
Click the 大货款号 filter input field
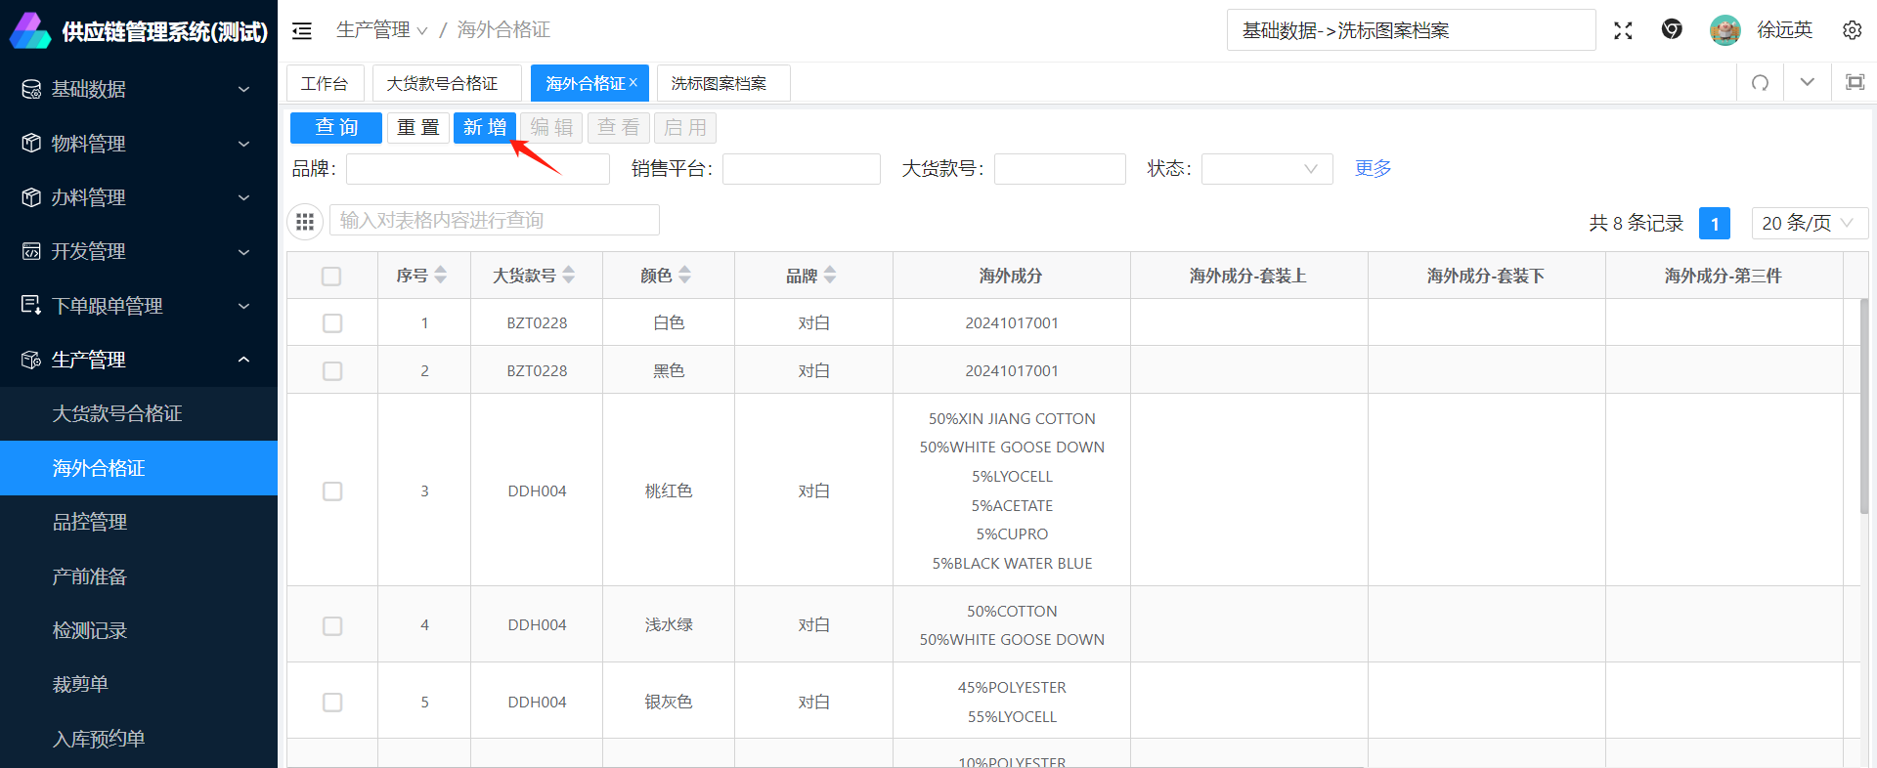pyautogui.click(x=1059, y=169)
